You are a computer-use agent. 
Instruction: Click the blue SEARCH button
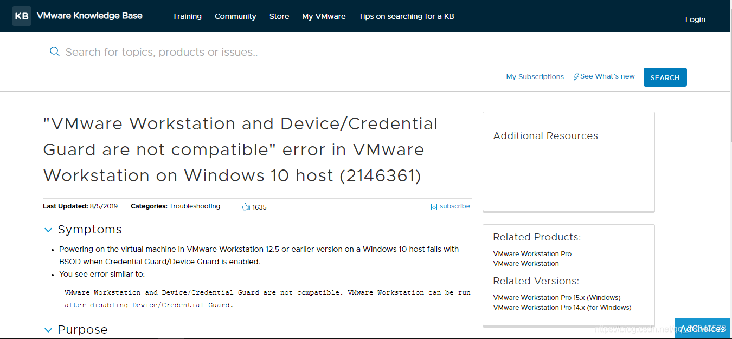(x=665, y=77)
